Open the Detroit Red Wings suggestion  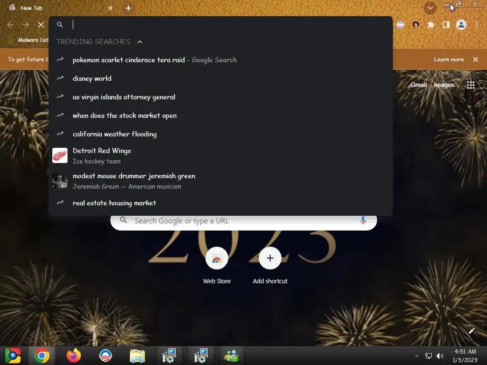coord(221,155)
